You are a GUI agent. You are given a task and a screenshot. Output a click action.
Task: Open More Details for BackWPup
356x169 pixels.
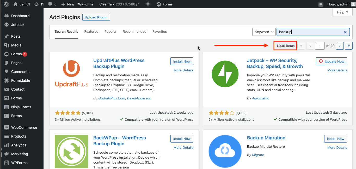pos(183,148)
